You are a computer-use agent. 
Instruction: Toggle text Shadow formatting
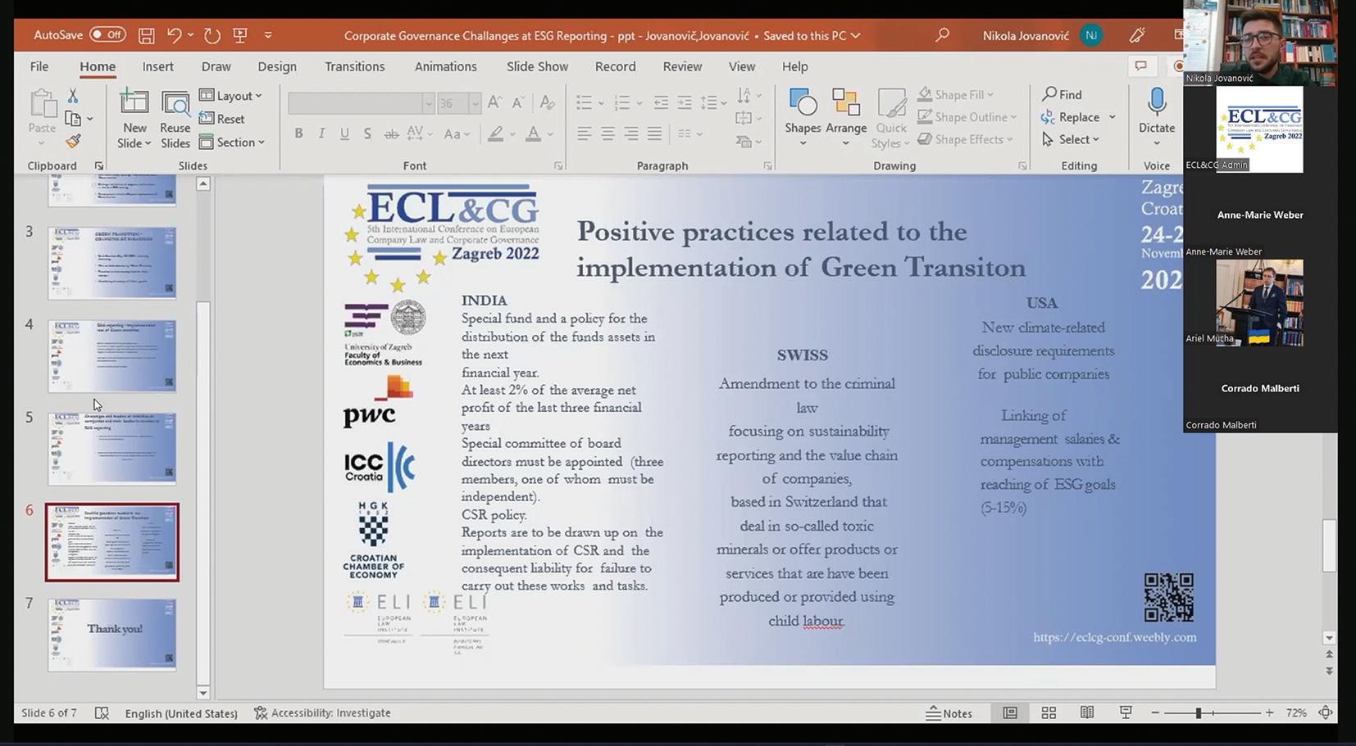pos(367,133)
